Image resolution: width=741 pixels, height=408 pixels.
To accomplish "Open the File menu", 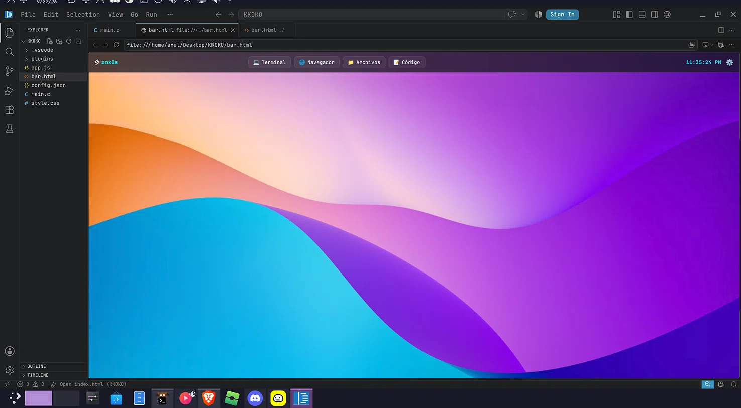I will tap(28, 15).
